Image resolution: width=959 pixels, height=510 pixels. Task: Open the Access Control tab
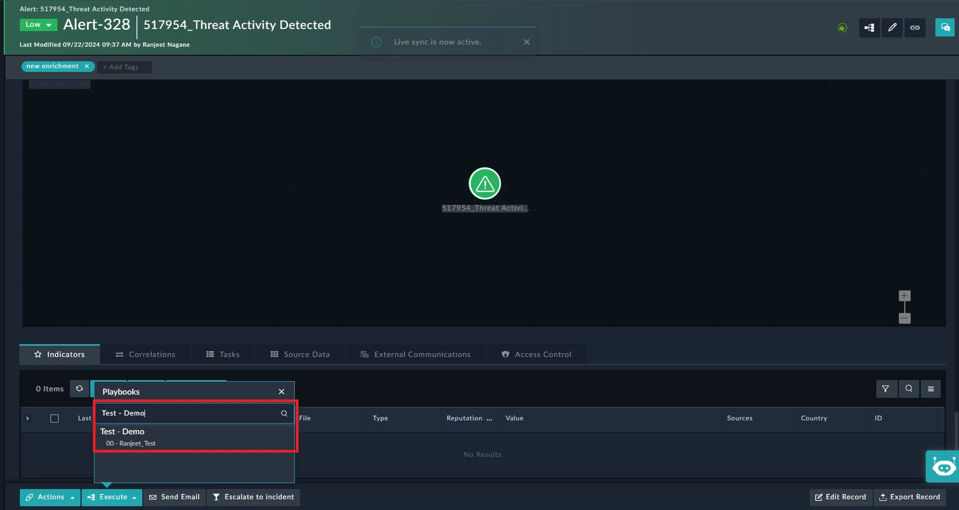click(x=536, y=354)
